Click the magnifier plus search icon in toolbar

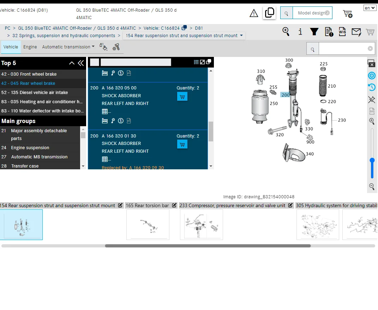click(x=286, y=31)
